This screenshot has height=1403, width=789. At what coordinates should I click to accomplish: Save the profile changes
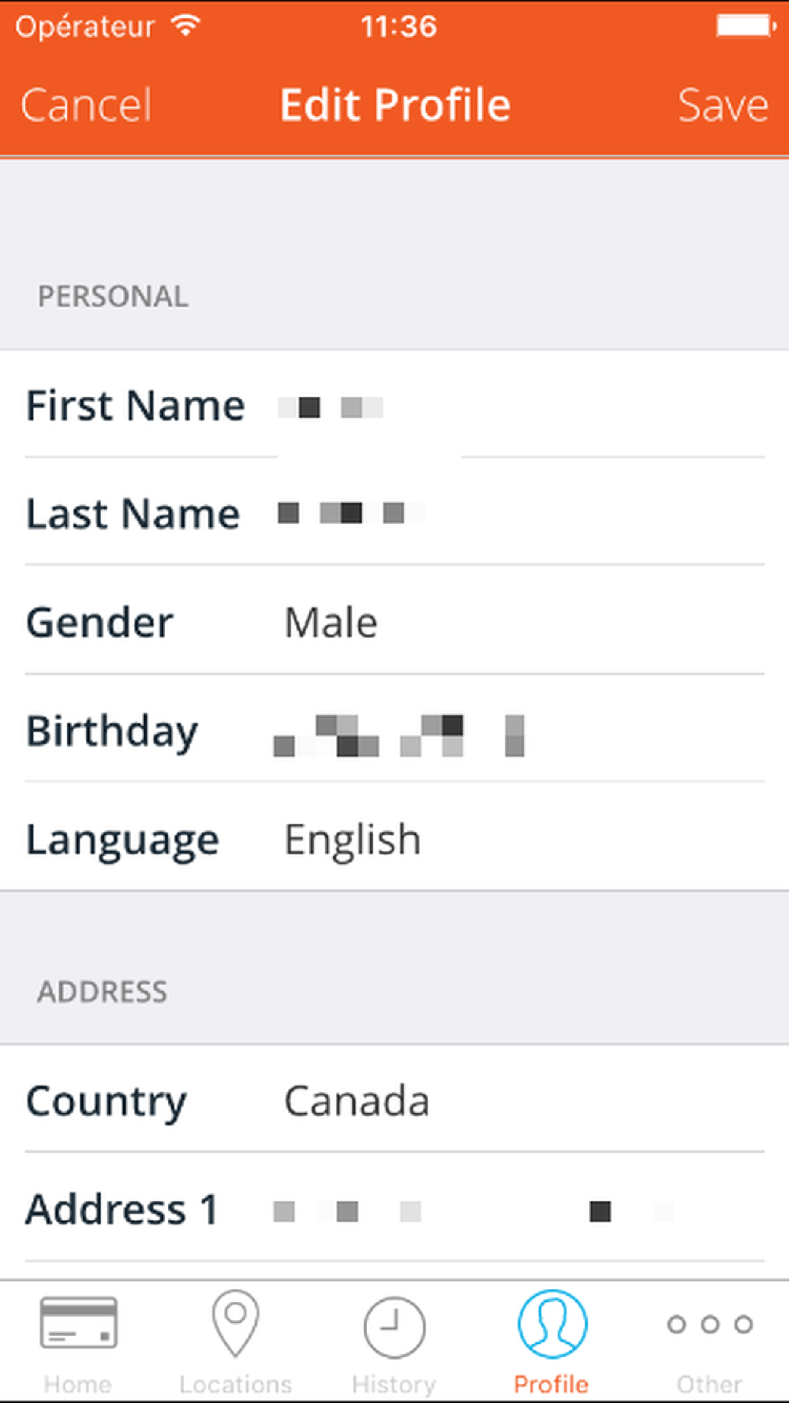723,105
